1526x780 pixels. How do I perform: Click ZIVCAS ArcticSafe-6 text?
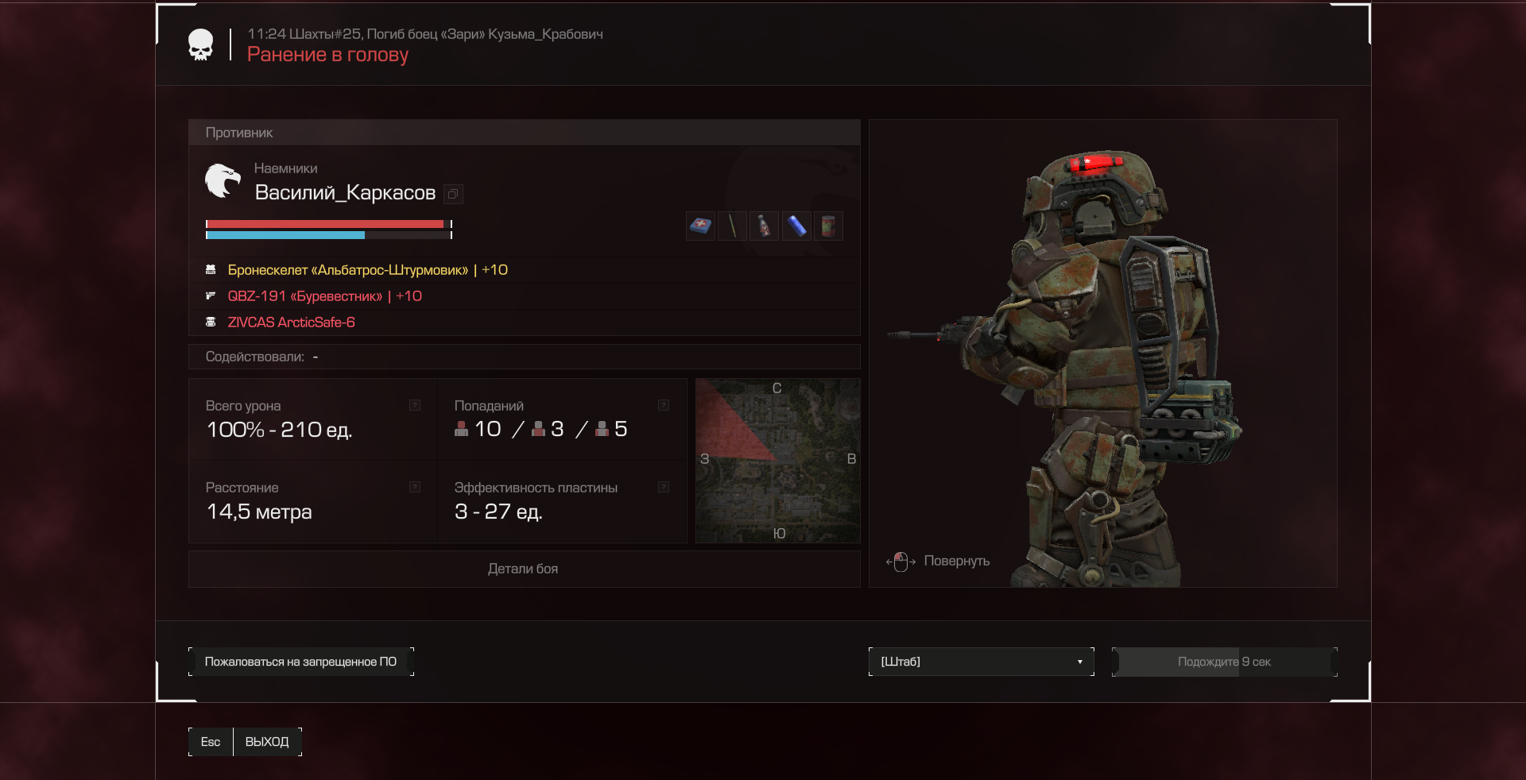click(291, 322)
